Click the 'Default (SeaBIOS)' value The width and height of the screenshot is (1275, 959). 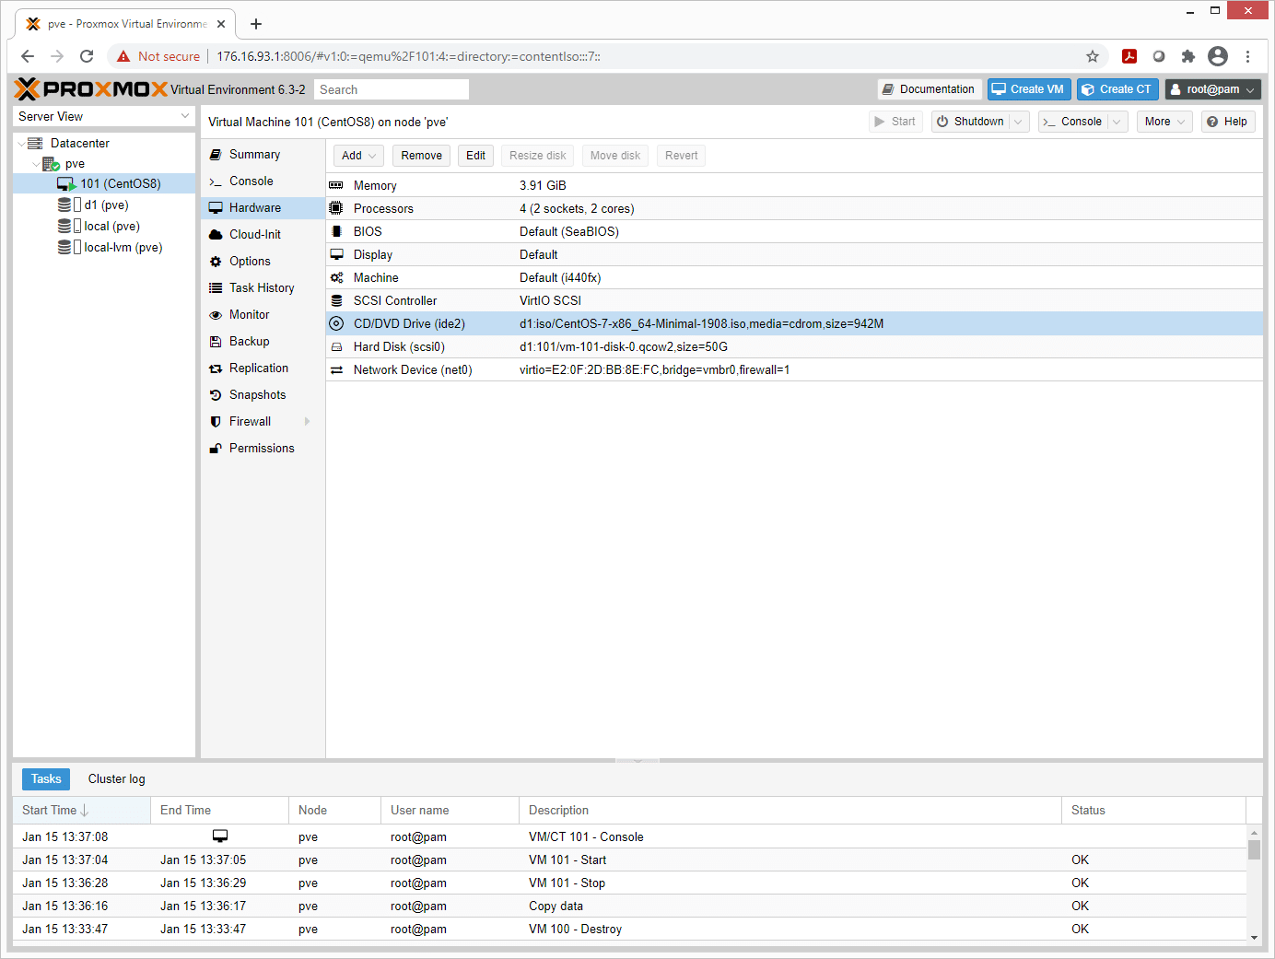click(569, 231)
